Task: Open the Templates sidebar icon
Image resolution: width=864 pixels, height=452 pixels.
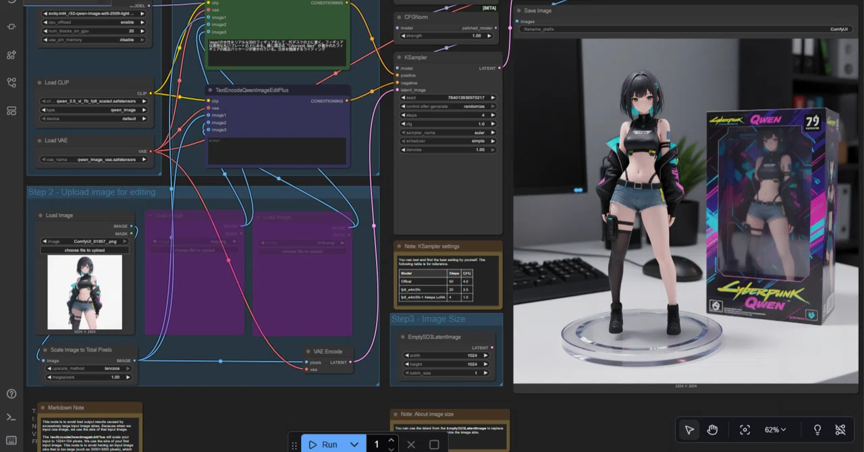Action: tap(11, 111)
